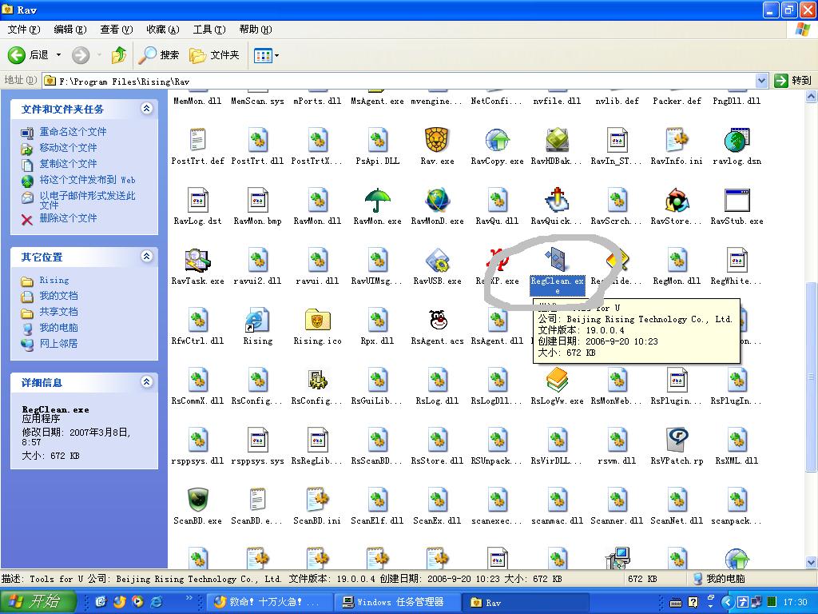
Task: Select the RavUSB.exe icon
Action: coord(437,260)
